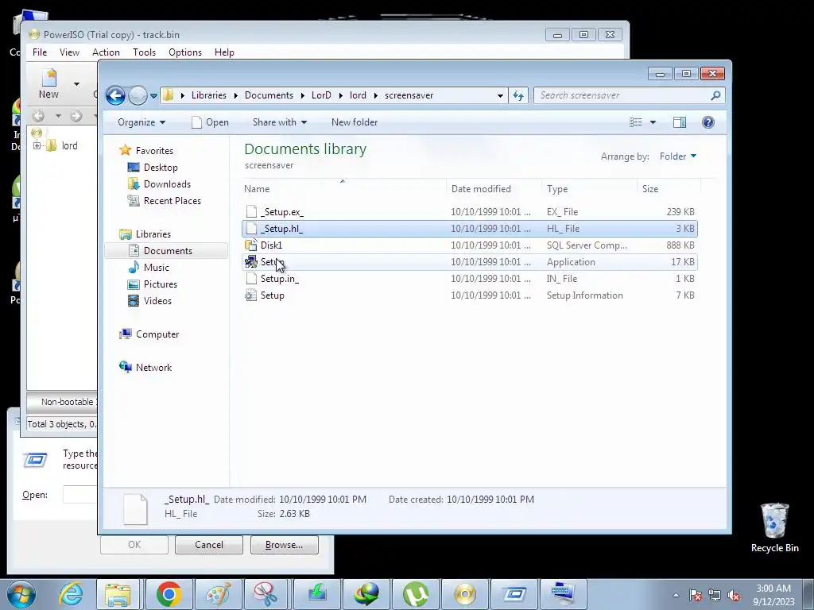Refresh the screensaver folder address bar
The height and width of the screenshot is (610, 814).
[518, 95]
